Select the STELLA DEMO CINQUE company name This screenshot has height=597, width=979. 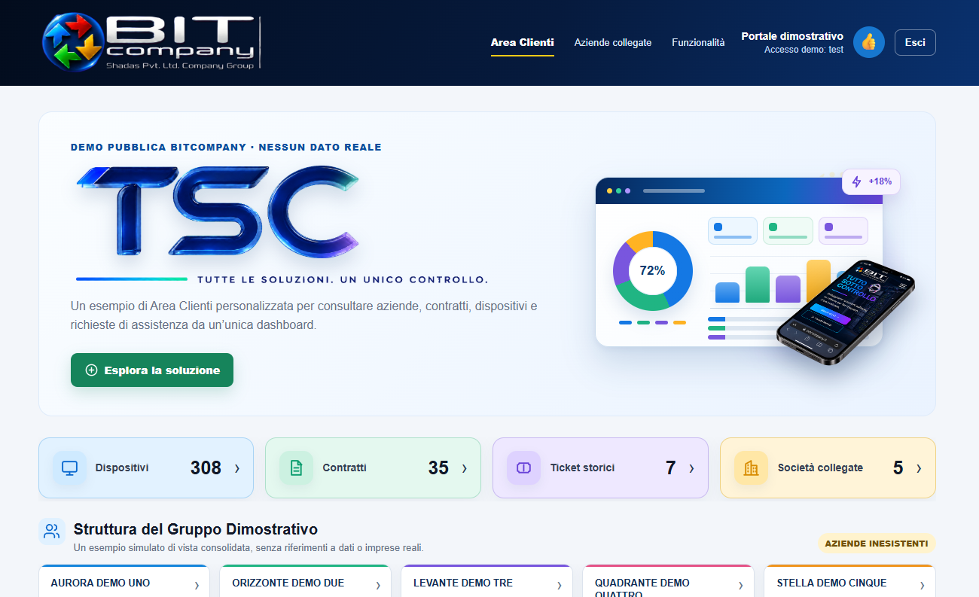pyautogui.click(x=831, y=583)
